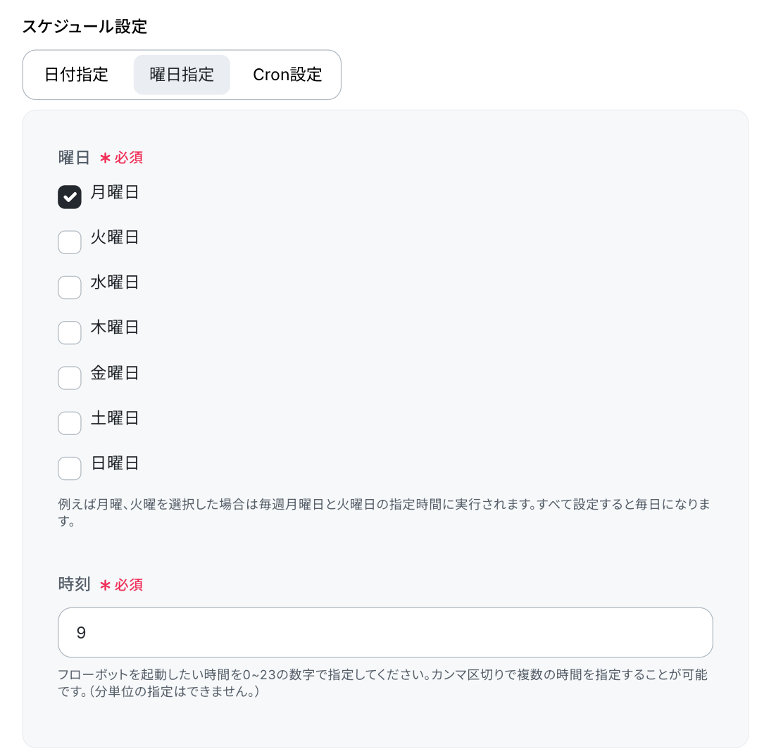Enable the 土曜日 checkbox box
The image size is (776, 756).
(x=70, y=423)
